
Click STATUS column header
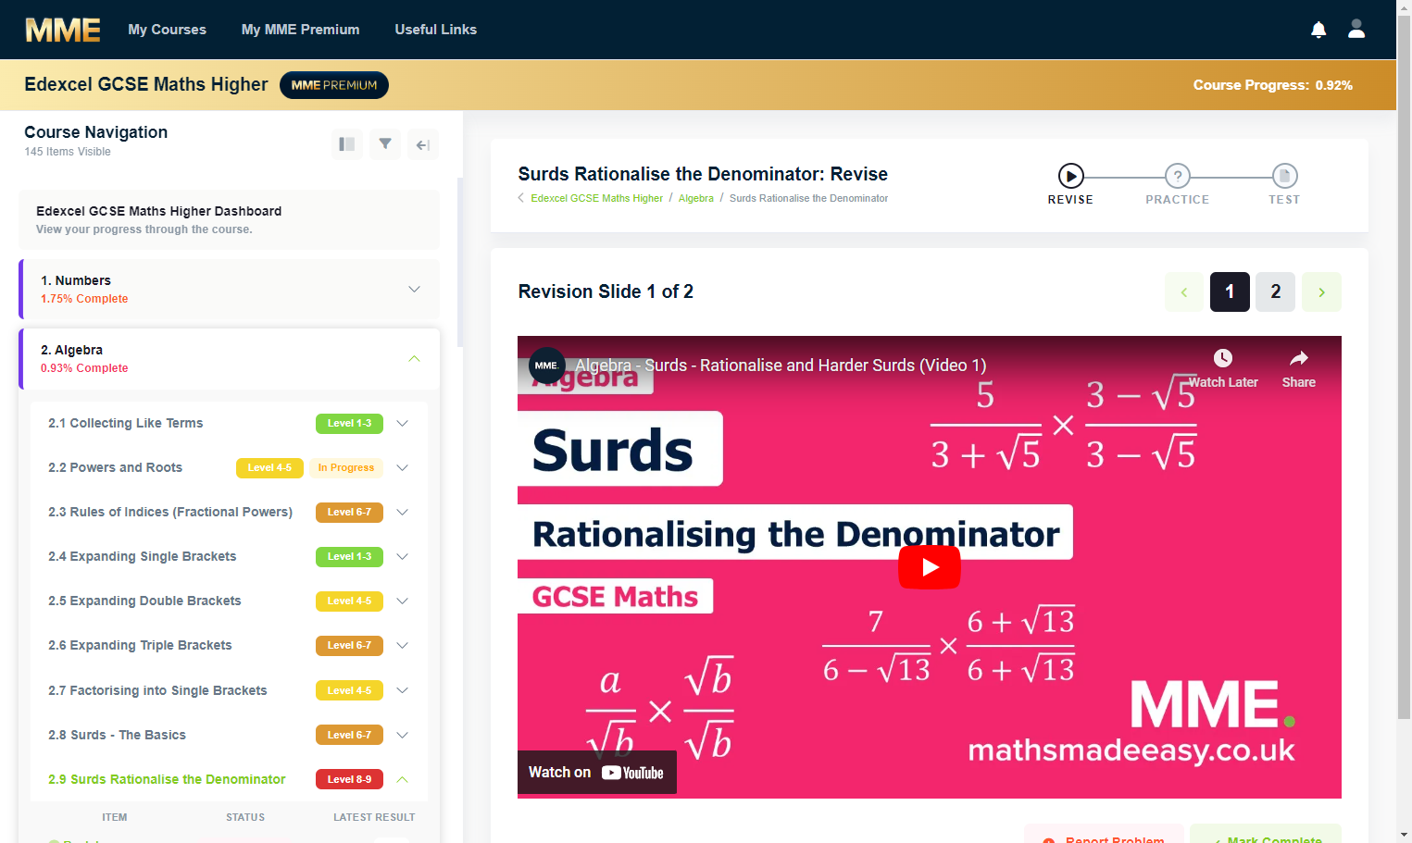245,817
